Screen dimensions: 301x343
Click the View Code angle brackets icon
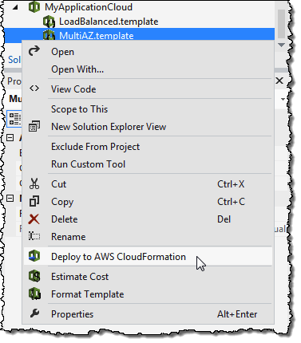(x=34, y=89)
